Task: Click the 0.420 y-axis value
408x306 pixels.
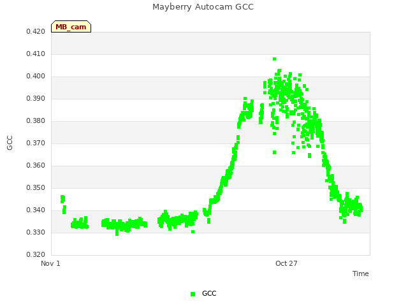Action: click(x=36, y=32)
